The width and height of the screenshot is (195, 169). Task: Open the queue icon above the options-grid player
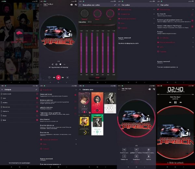[154, 89]
